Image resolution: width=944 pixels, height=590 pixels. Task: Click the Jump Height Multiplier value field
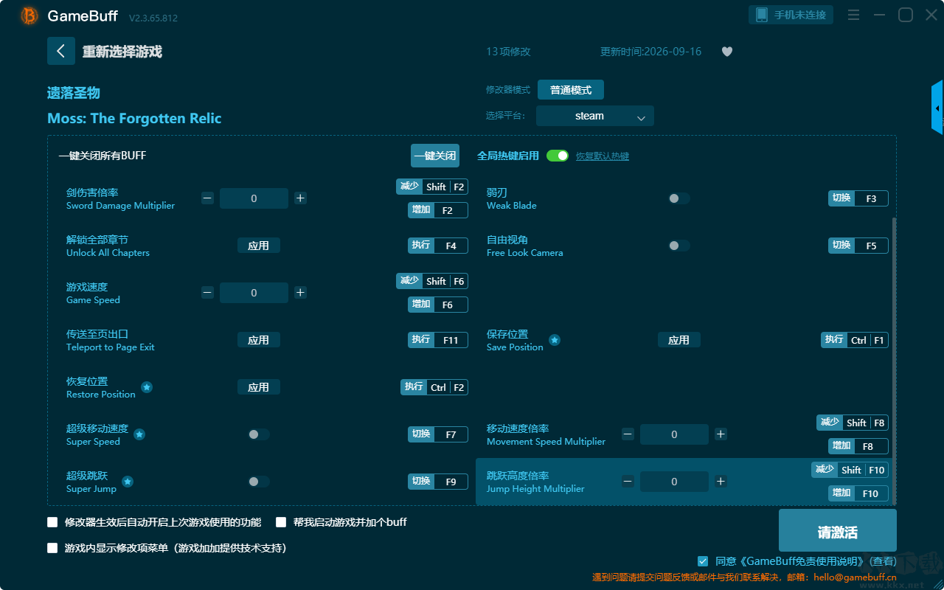coord(674,482)
